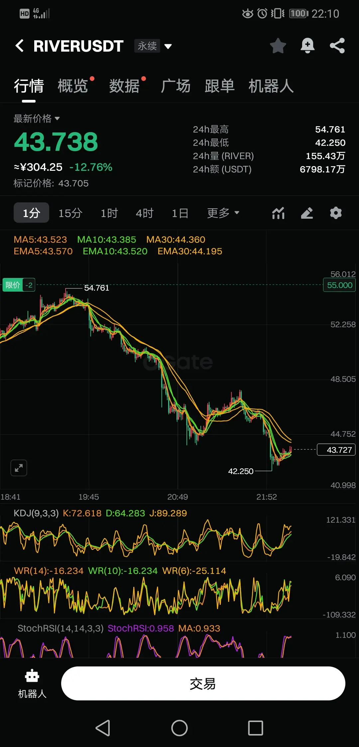The image size is (359, 747).
Task: Tap MA10:43.385 indicator label
Action: click(x=107, y=240)
